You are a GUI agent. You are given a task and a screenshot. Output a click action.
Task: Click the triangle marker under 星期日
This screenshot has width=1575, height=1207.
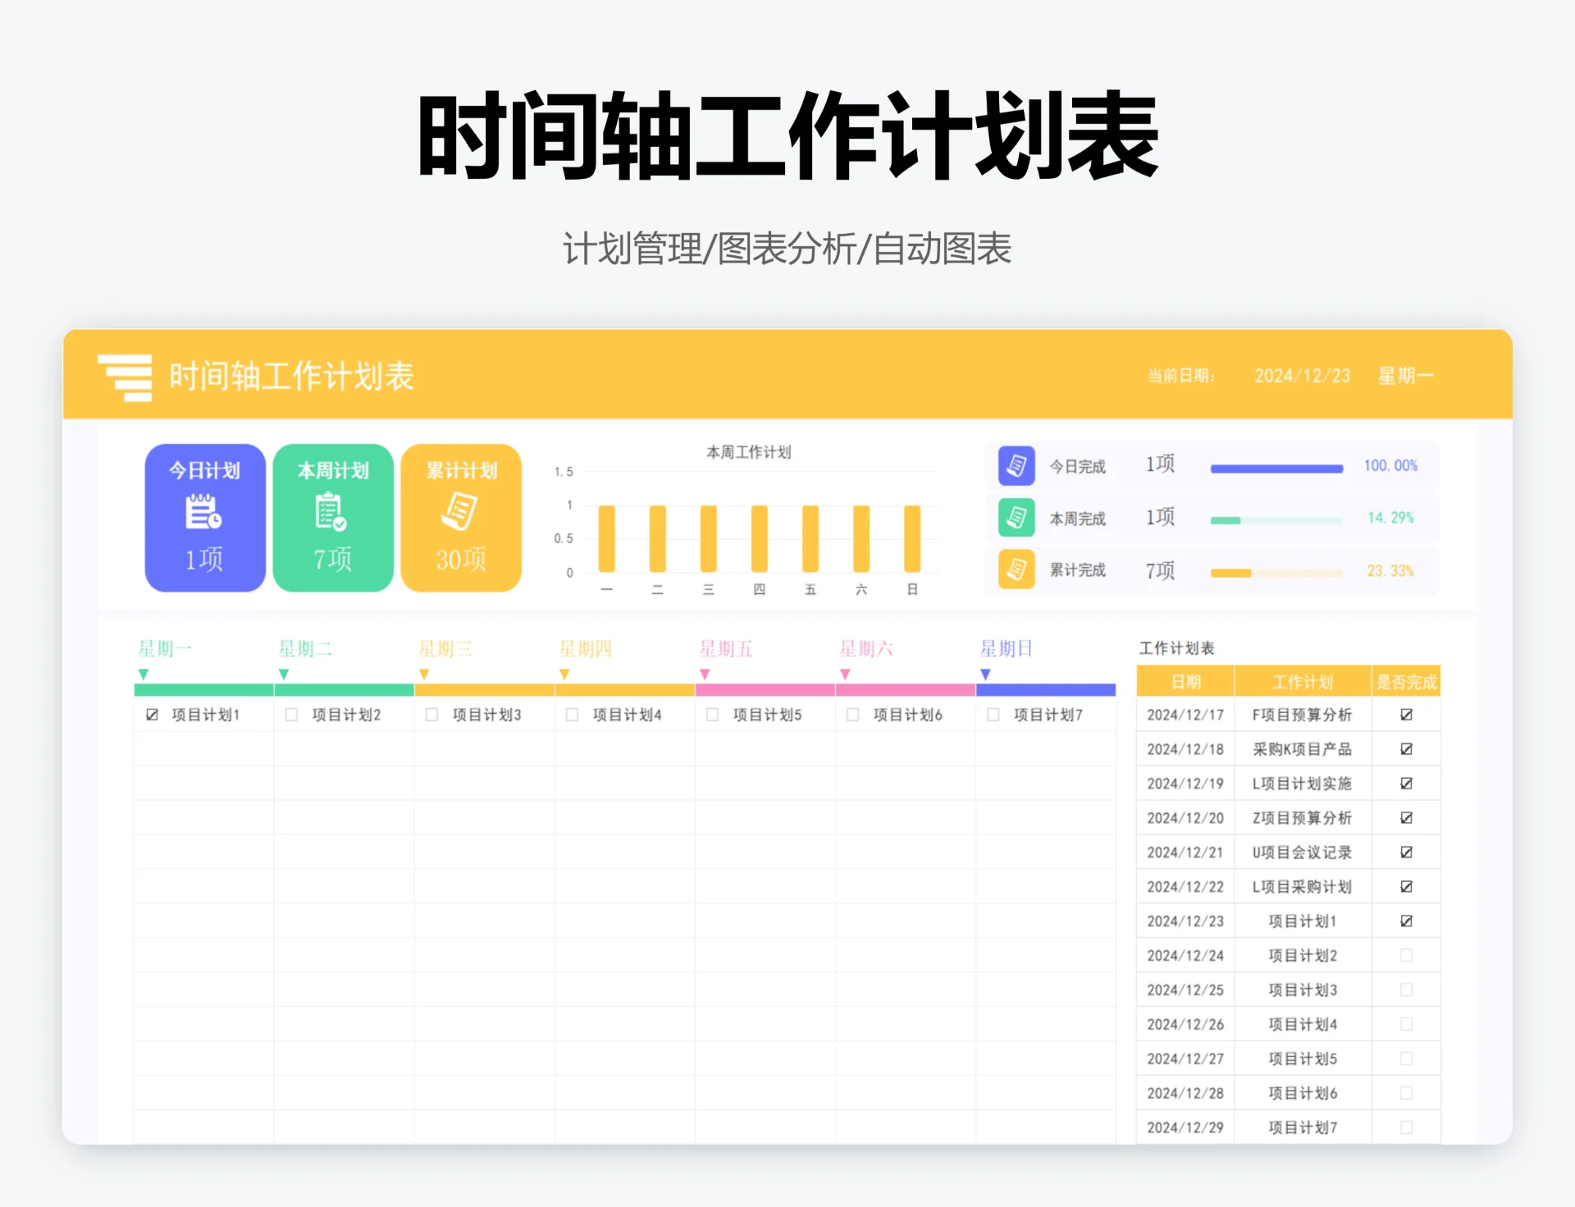pos(984,673)
